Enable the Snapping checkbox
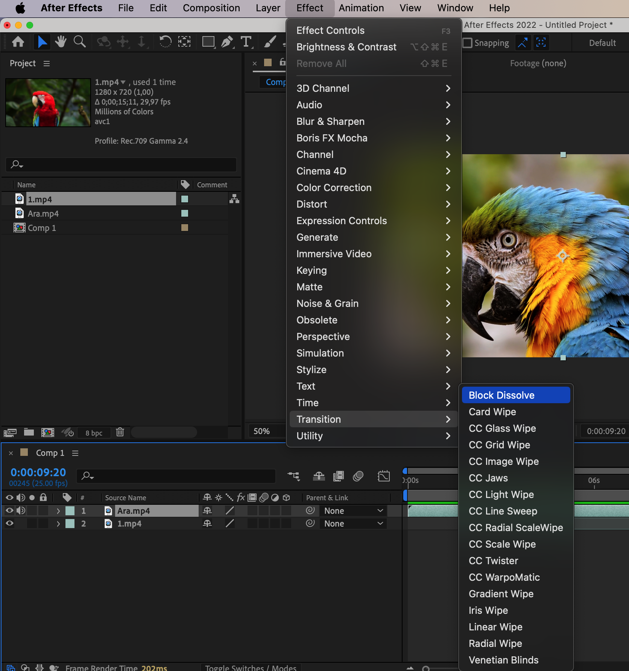This screenshot has width=629, height=671. [467, 43]
